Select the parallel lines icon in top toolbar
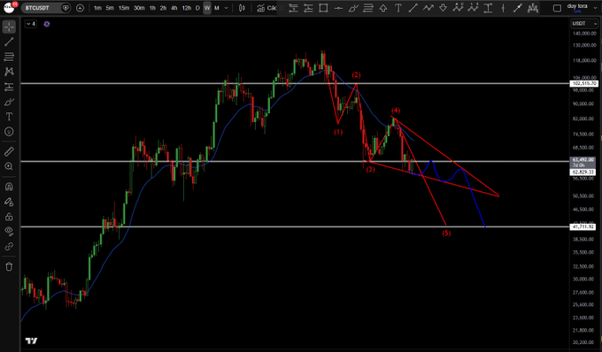 coord(368,8)
